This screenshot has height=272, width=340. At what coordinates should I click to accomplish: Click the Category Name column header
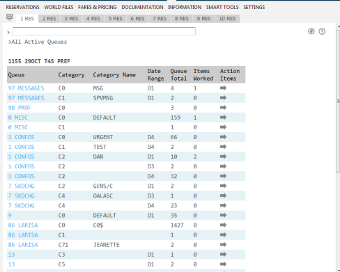pyautogui.click(x=114, y=74)
